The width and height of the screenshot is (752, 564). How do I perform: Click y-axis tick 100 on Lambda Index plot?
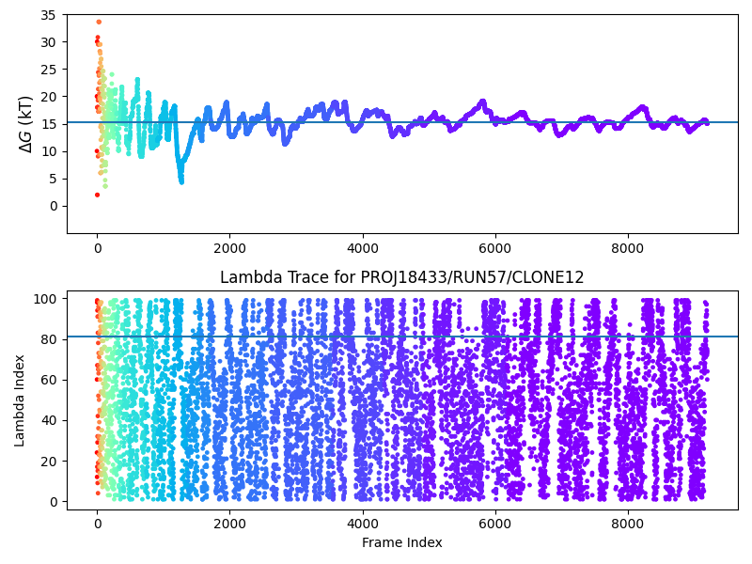(44, 299)
